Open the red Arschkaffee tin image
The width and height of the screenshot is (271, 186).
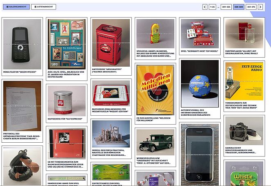(111, 43)
